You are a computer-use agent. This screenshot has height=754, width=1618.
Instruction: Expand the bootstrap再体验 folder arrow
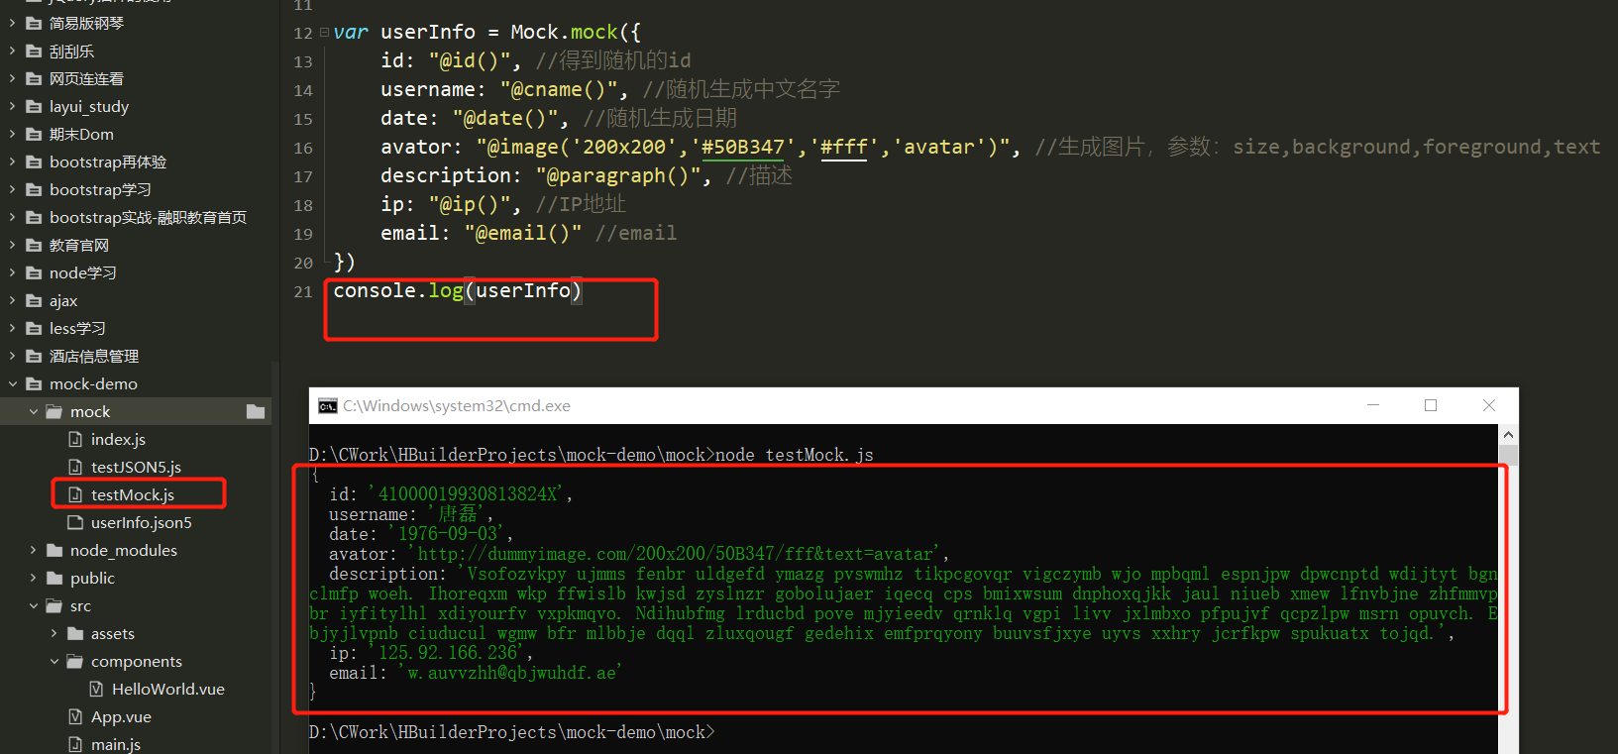point(12,162)
